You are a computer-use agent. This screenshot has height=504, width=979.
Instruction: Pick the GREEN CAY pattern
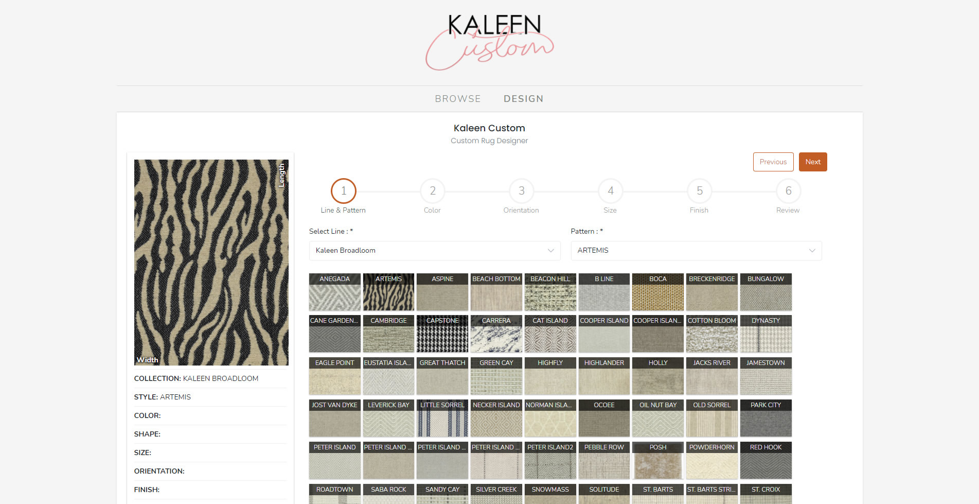496,376
